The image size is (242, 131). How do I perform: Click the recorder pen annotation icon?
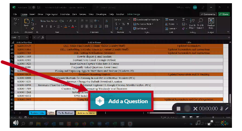pos(227,109)
